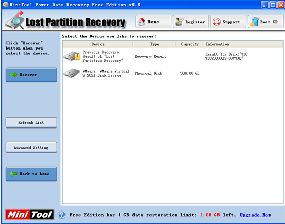Sort by the Type column header
This screenshot has width=285, height=224.
click(x=154, y=44)
